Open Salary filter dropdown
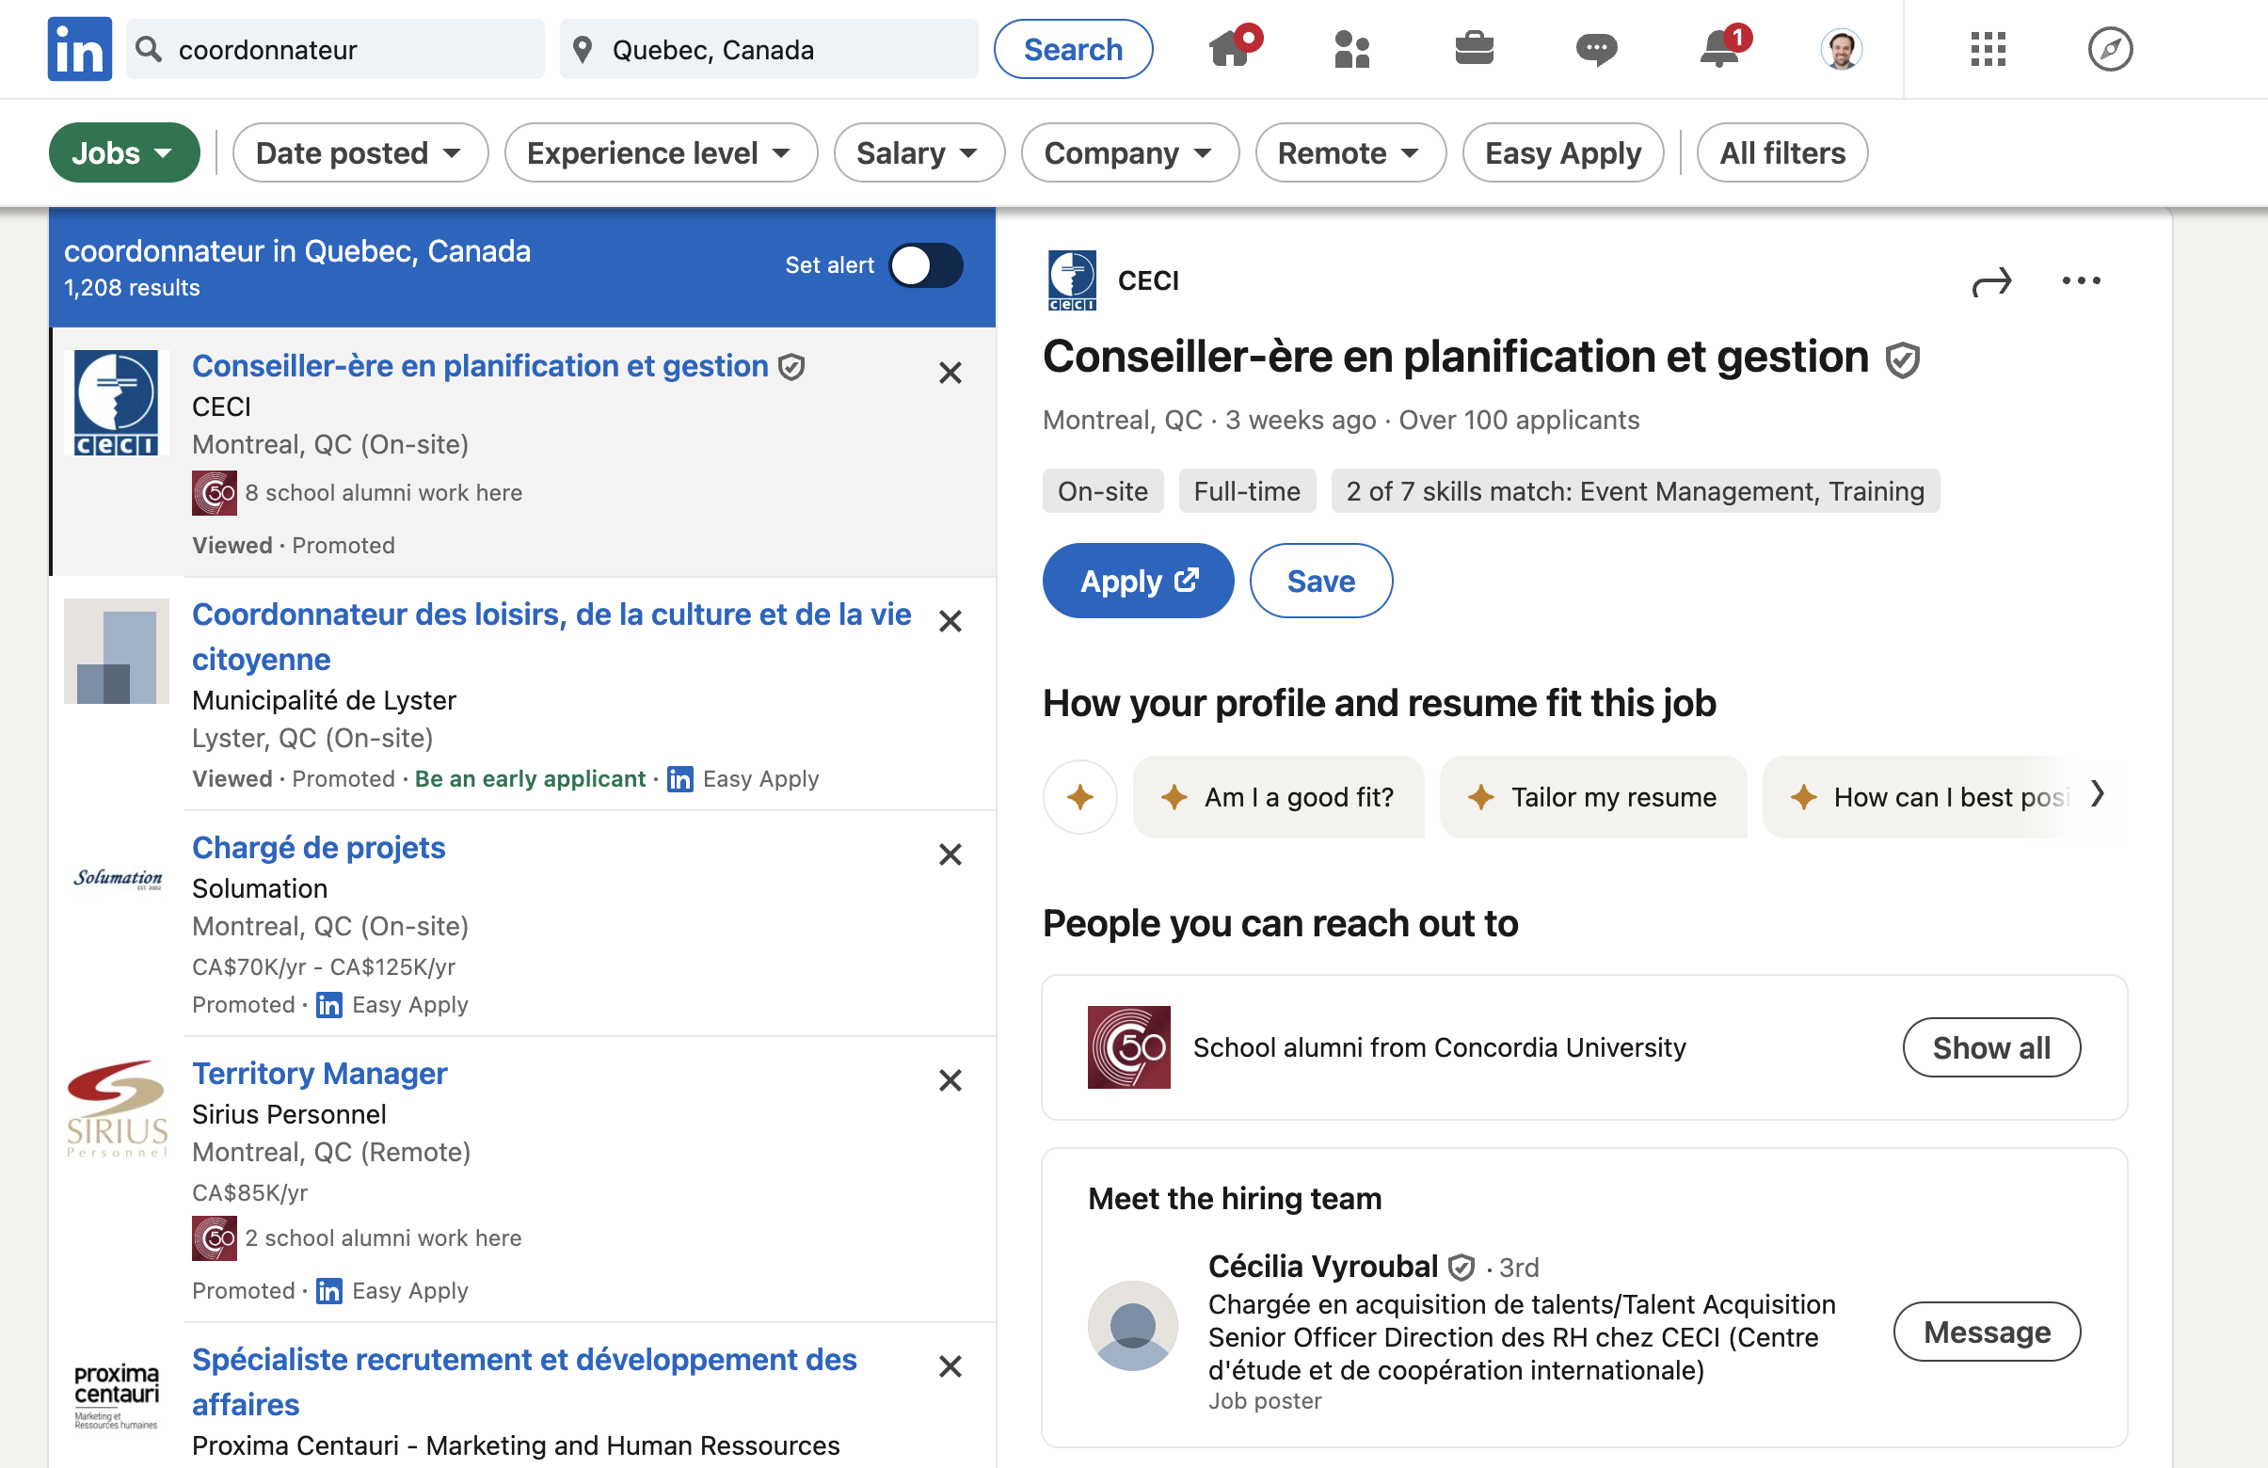The height and width of the screenshot is (1468, 2268). (918, 152)
